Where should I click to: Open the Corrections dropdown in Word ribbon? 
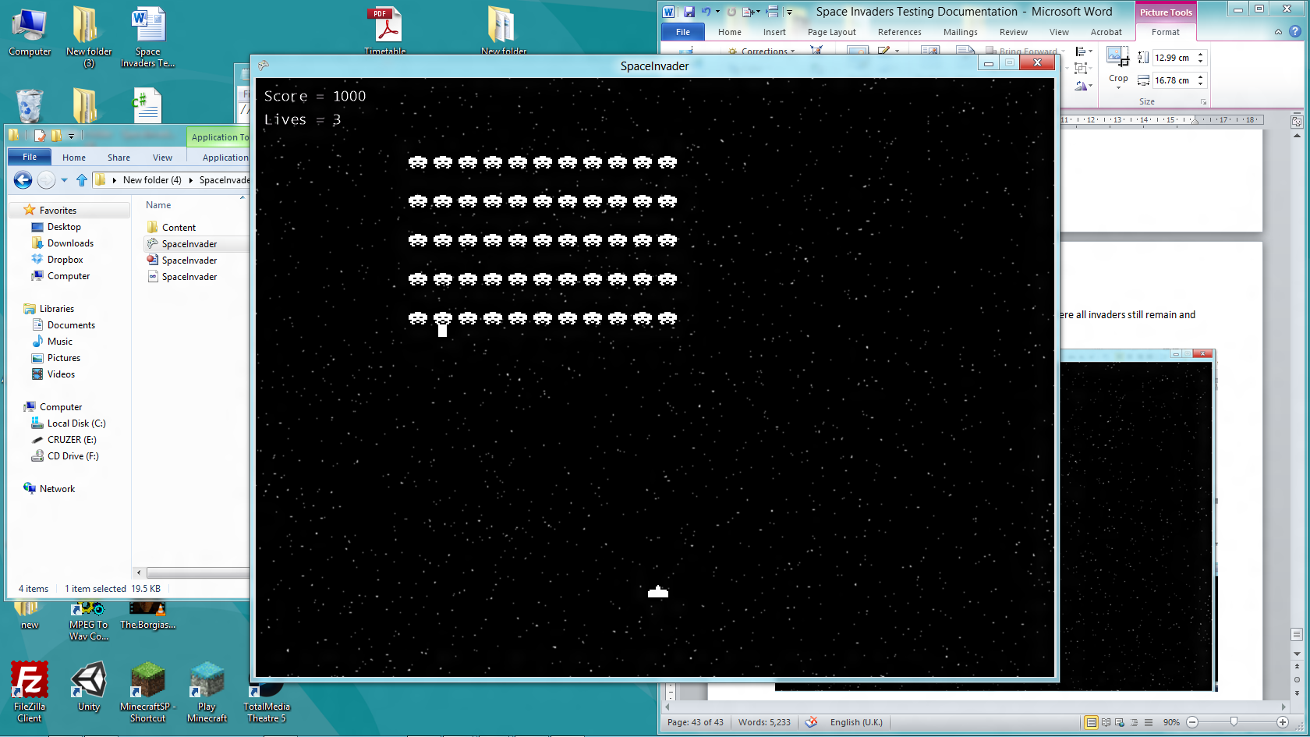[763, 51]
